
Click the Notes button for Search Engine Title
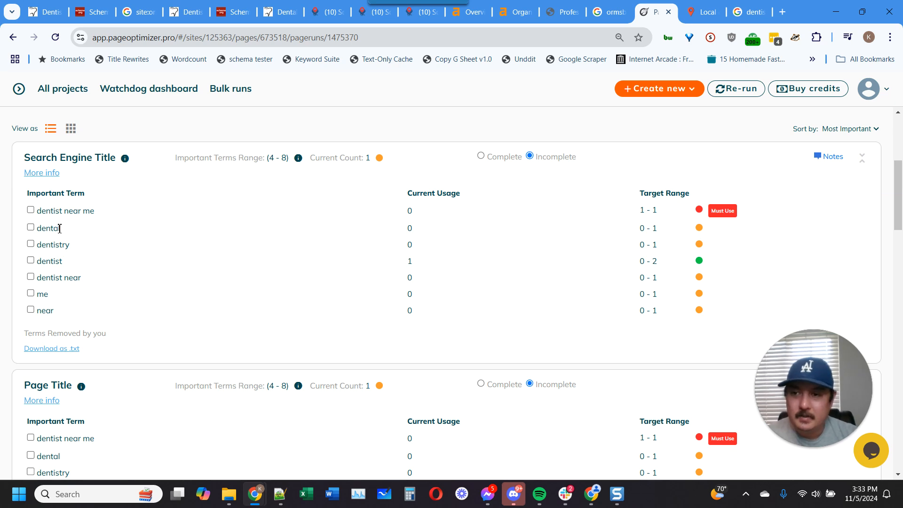coord(830,156)
